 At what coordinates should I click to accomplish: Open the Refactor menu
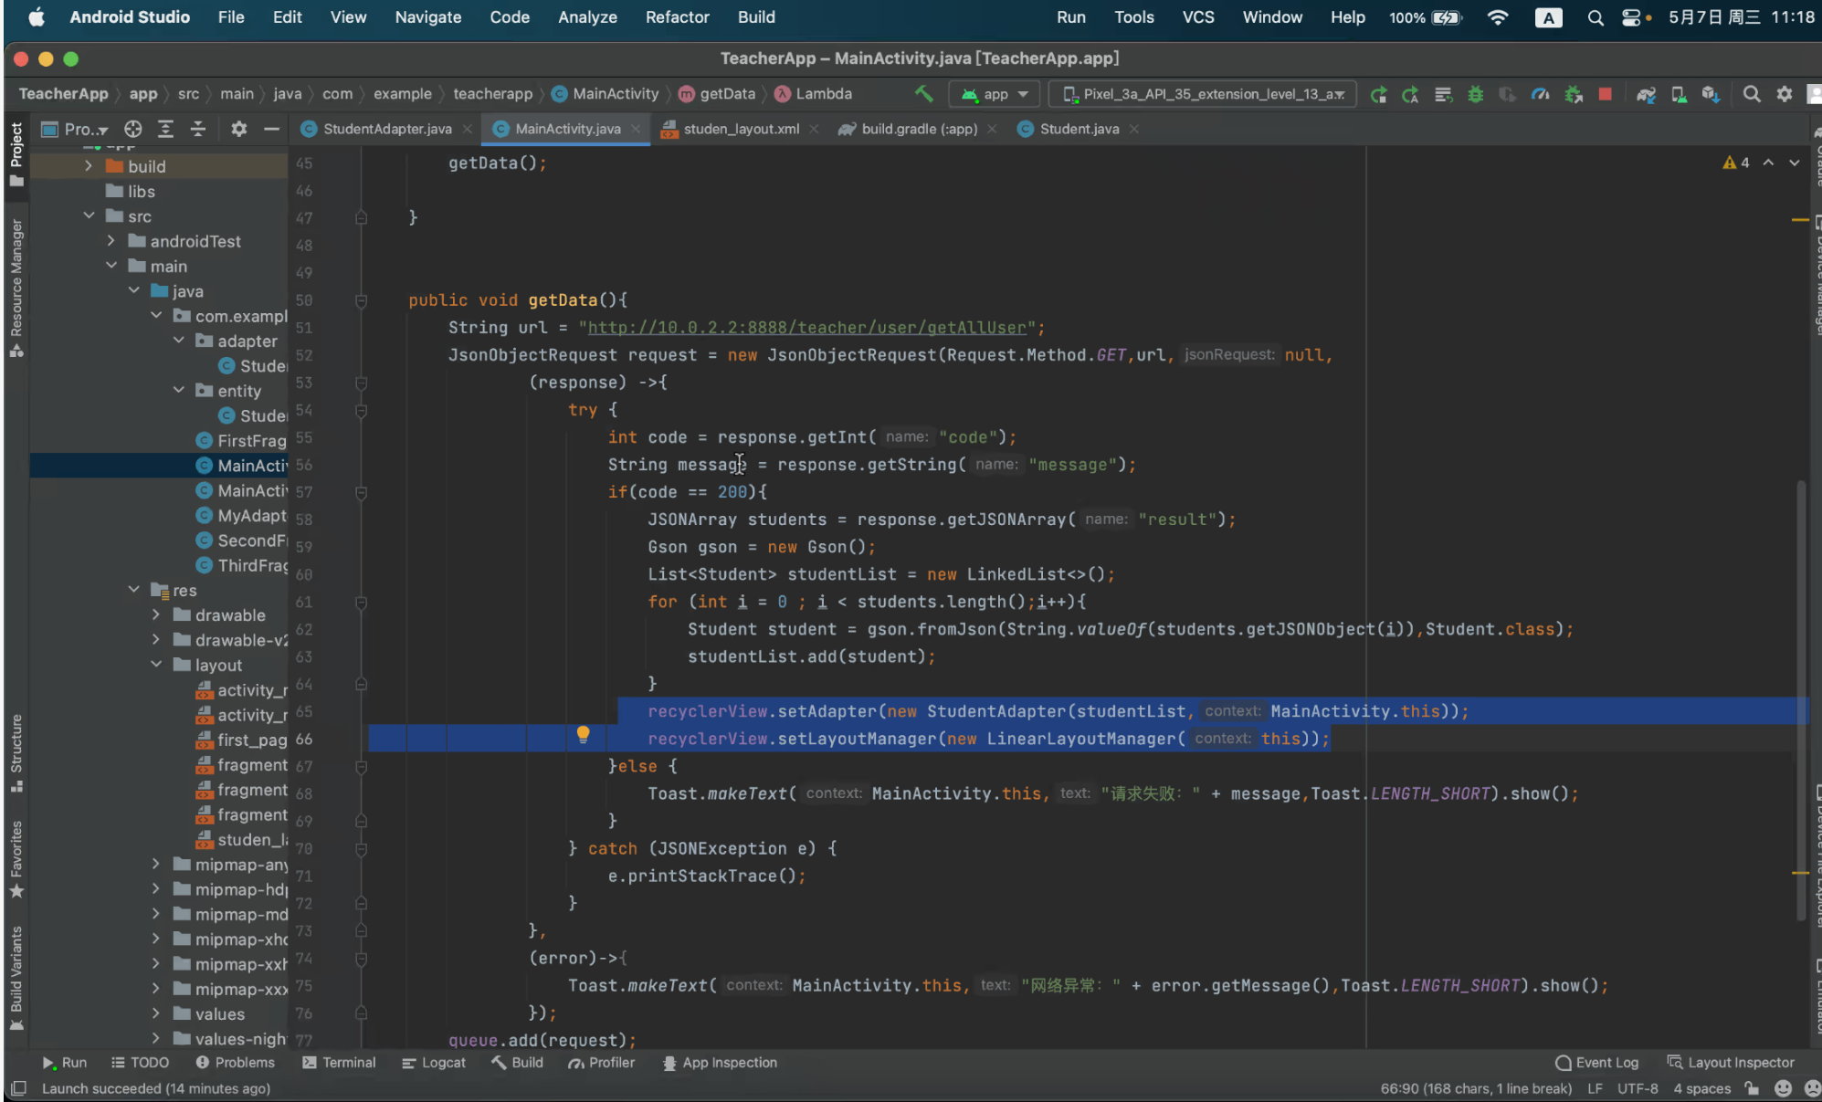click(x=677, y=17)
